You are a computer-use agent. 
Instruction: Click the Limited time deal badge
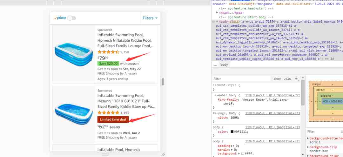(x=113, y=119)
